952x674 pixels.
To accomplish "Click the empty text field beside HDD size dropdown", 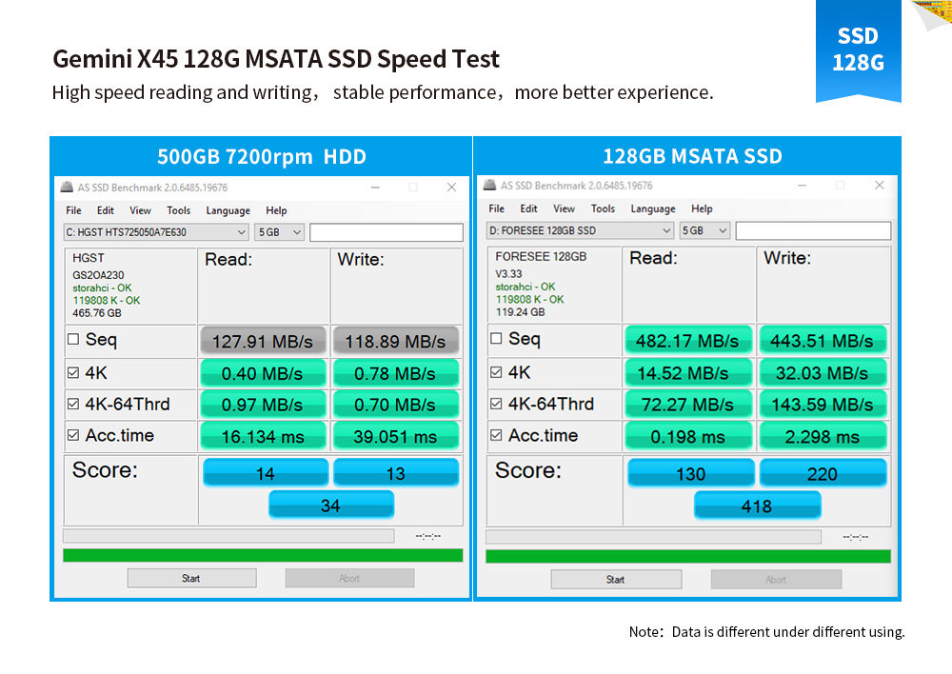I will pyautogui.click(x=387, y=232).
